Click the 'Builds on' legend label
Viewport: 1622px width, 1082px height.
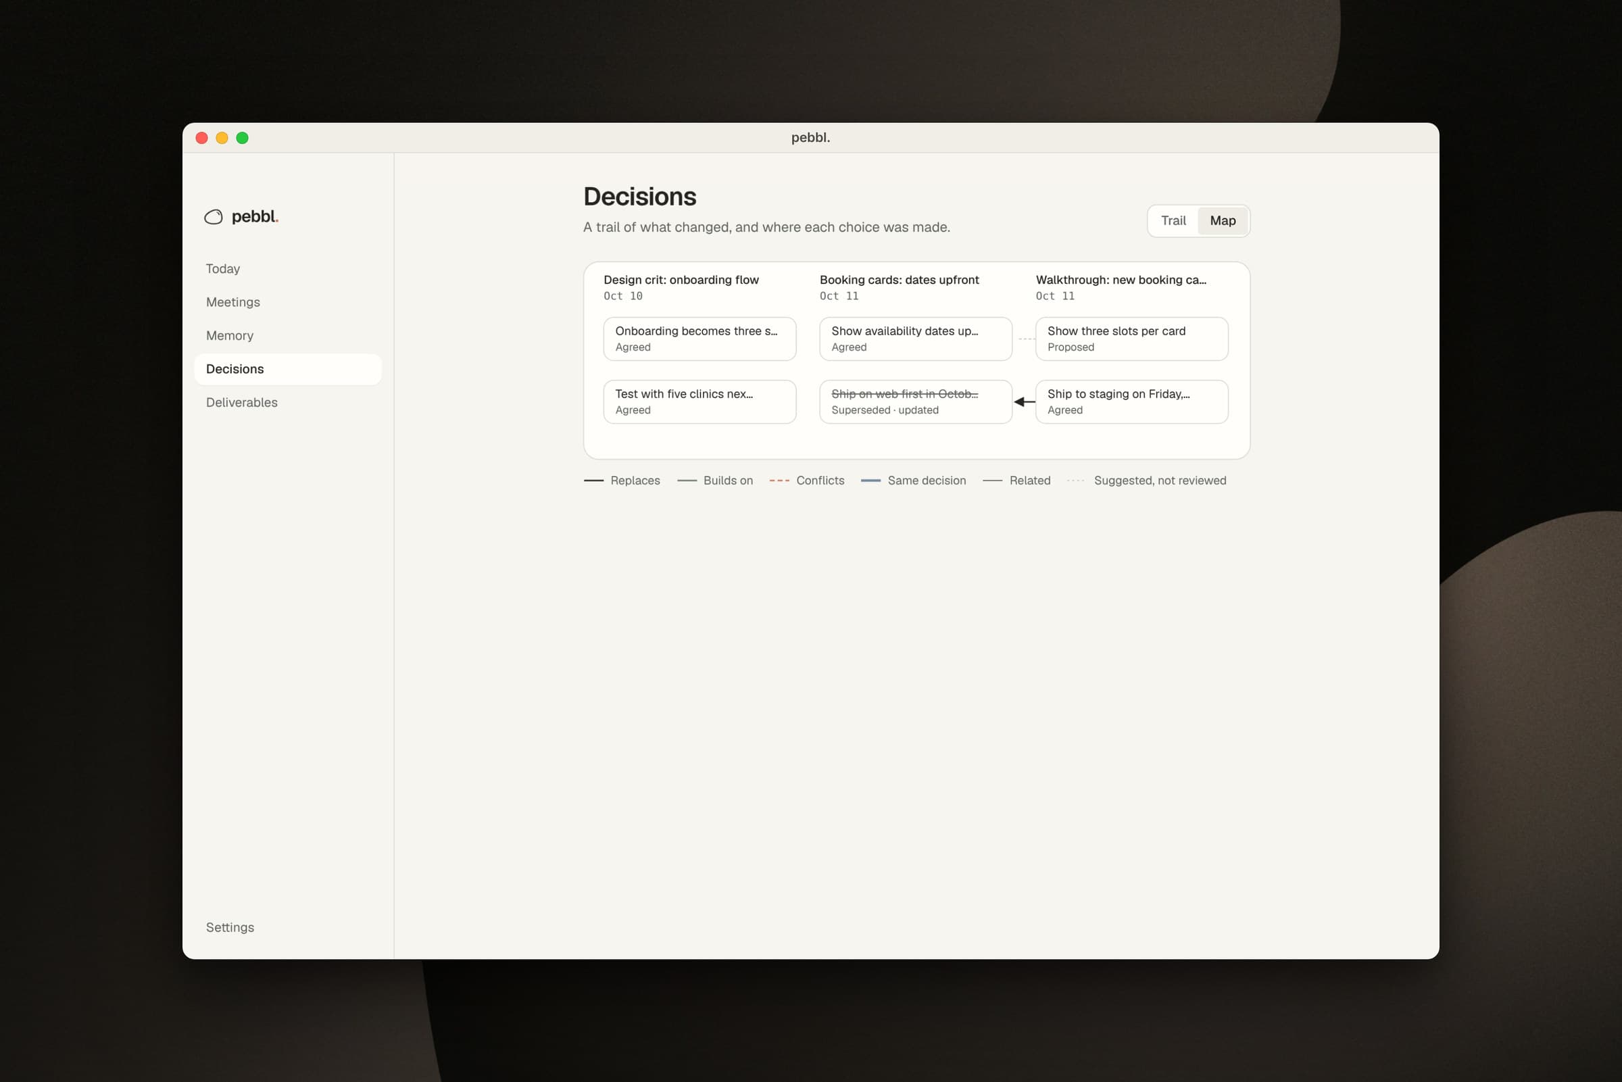click(728, 481)
